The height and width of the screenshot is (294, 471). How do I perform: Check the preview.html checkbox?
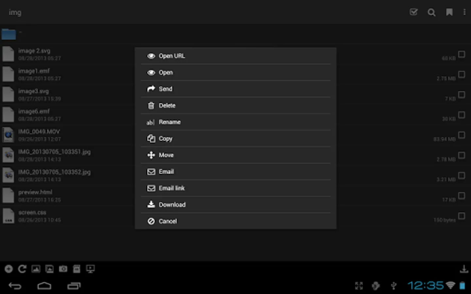[x=462, y=196]
